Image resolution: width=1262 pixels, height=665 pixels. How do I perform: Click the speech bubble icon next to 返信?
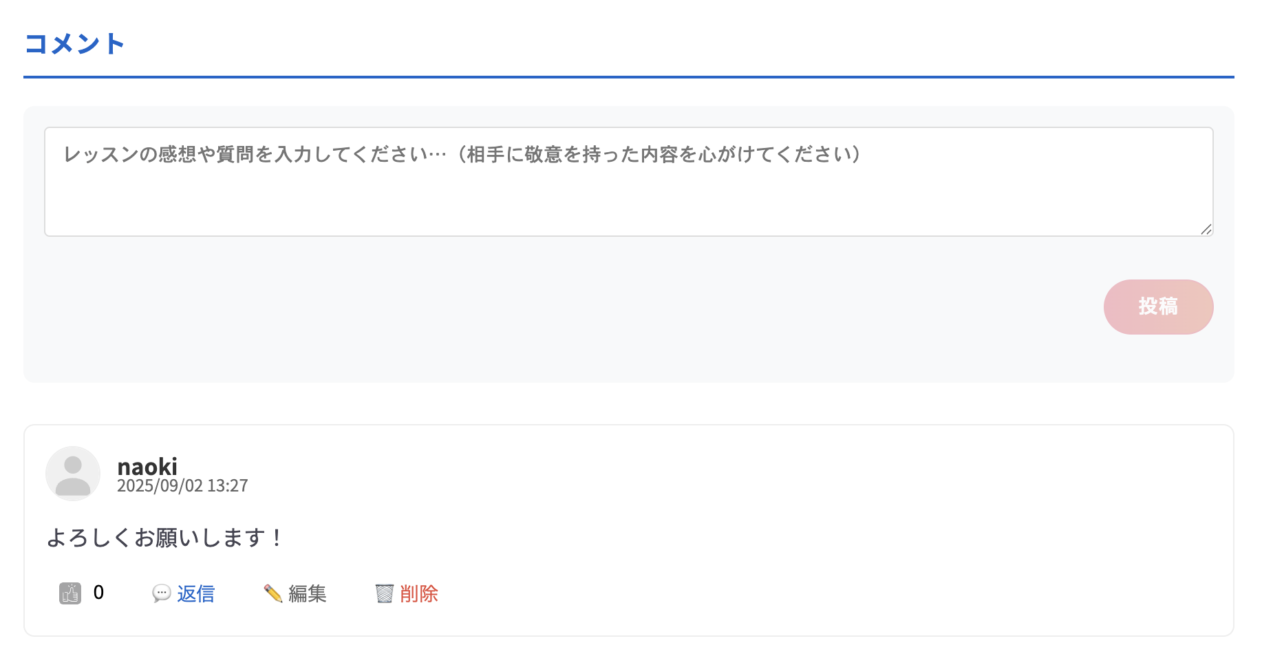point(161,593)
